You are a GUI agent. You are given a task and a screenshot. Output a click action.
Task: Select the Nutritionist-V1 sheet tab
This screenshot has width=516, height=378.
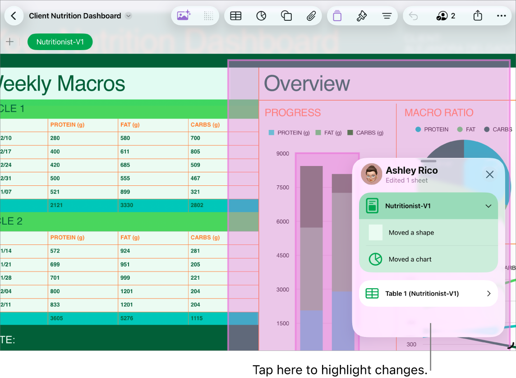(x=60, y=41)
